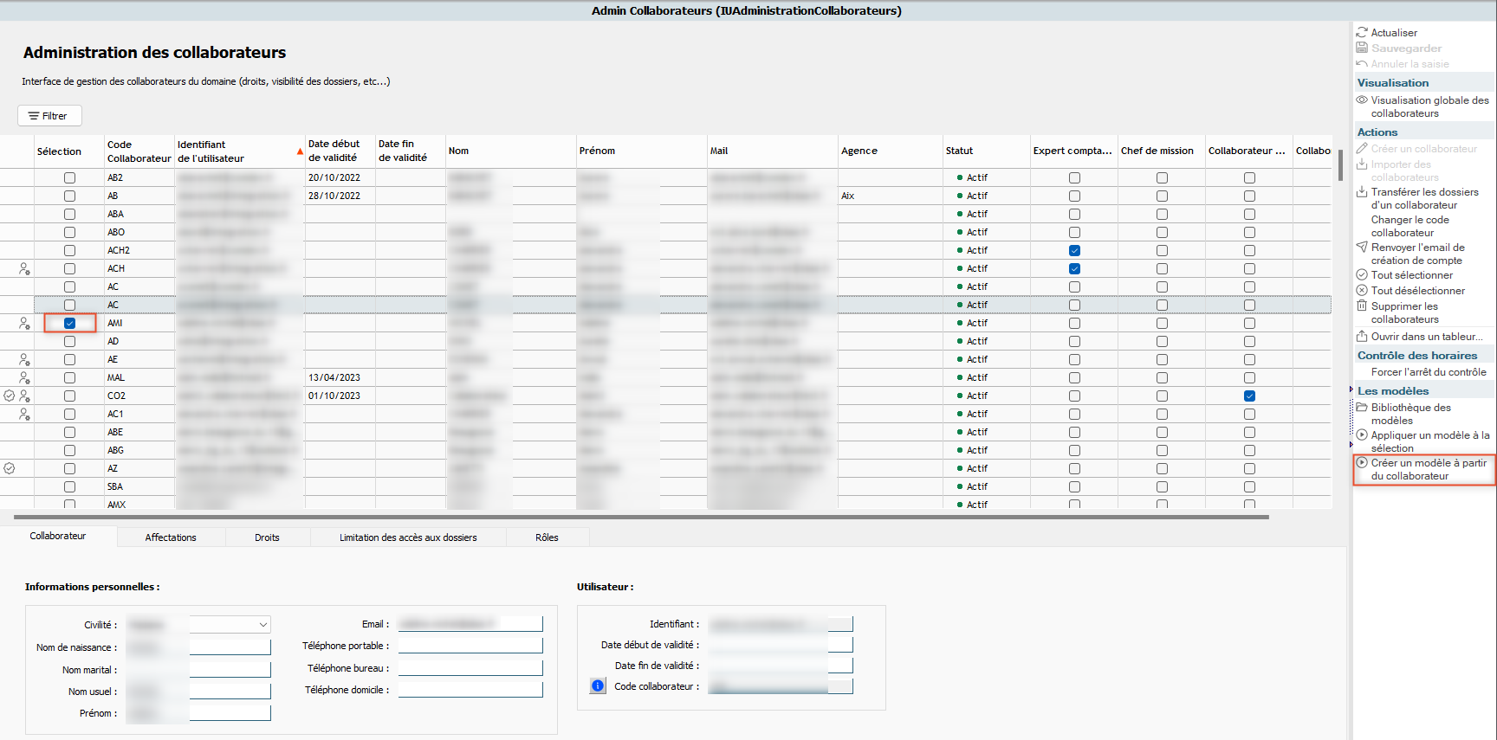This screenshot has width=1497, height=740.
Task: Tick the selection checkbox for ABA
Action: click(x=69, y=214)
